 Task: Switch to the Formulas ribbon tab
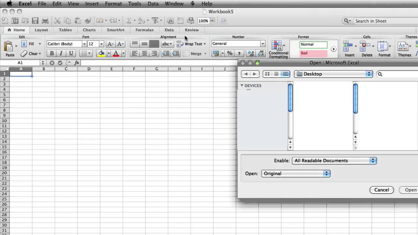click(144, 30)
